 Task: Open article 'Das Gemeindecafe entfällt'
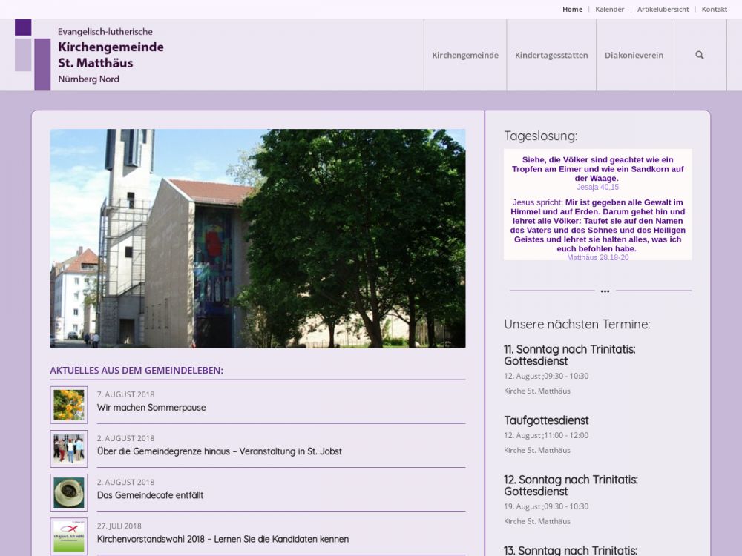click(x=150, y=495)
